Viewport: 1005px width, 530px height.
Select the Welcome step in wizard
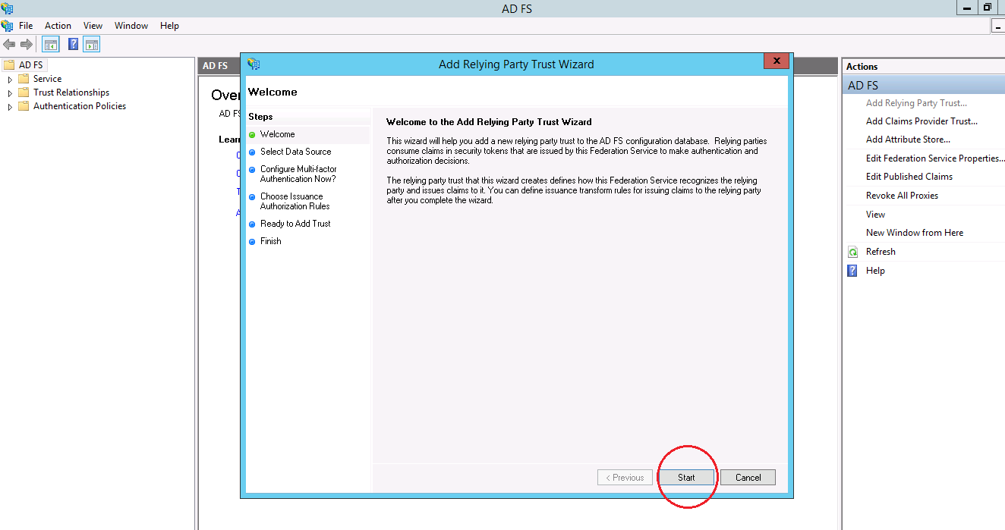tap(277, 134)
